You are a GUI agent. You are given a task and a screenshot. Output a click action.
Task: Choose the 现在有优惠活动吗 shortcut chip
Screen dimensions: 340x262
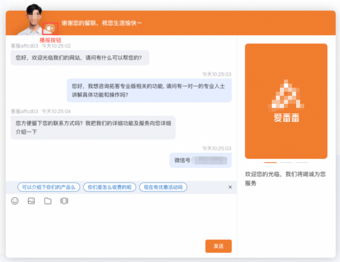pos(163,187)
